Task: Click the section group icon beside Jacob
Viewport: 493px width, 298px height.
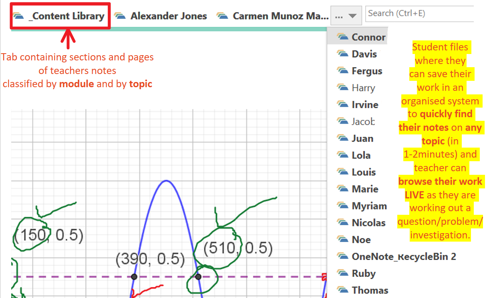Action: click(x=343, y=121)
